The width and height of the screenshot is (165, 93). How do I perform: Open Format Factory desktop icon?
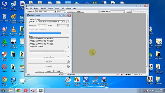coord(68,82)
